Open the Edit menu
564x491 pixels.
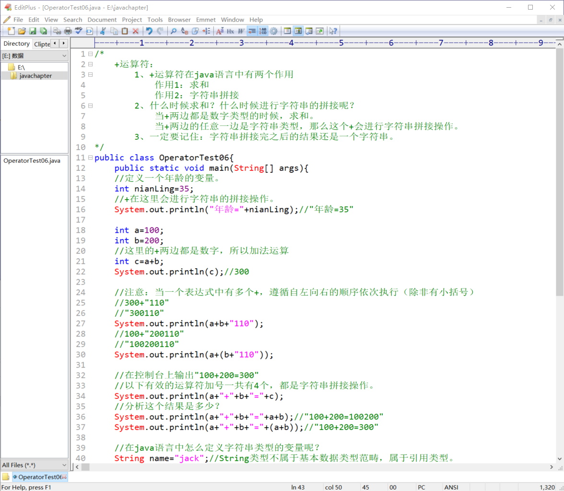point(34,20)
